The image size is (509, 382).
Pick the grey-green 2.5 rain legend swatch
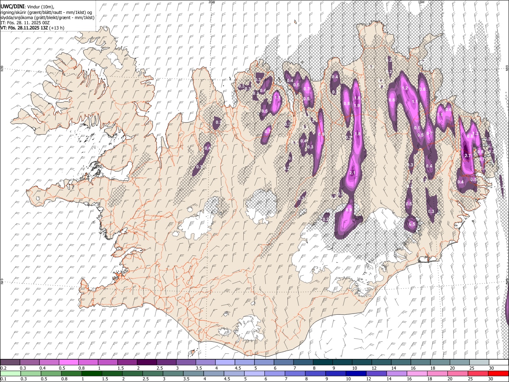click(x=152, y=374)
